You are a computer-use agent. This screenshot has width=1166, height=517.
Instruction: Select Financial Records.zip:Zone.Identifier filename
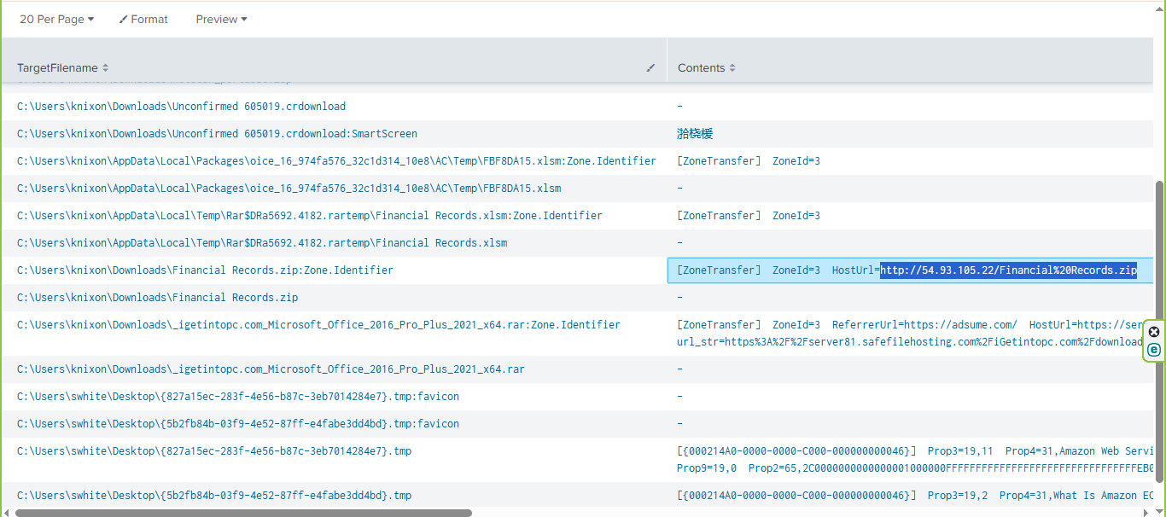pos(205,270)
